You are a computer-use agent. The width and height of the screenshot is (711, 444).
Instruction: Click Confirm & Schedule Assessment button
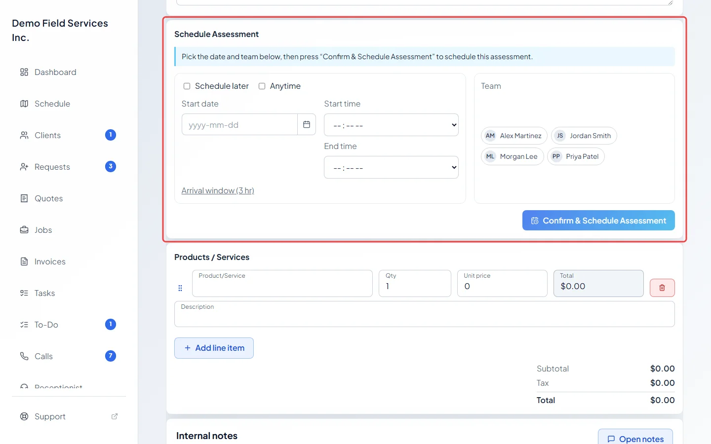(x=598, y=221)
